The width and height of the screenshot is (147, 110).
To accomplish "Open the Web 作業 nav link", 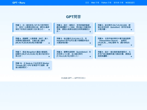I will coord(95,3).
